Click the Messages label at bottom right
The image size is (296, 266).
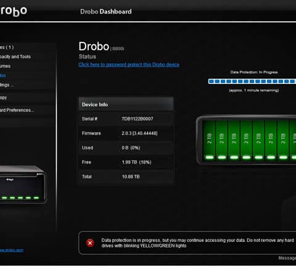pyautogui.click(x=287, y=258)
